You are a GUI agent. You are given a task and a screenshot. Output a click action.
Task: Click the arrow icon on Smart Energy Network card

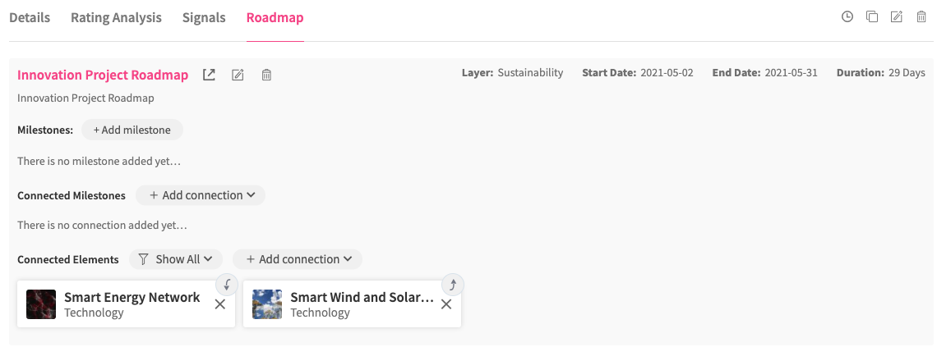(x=227, y=285)
